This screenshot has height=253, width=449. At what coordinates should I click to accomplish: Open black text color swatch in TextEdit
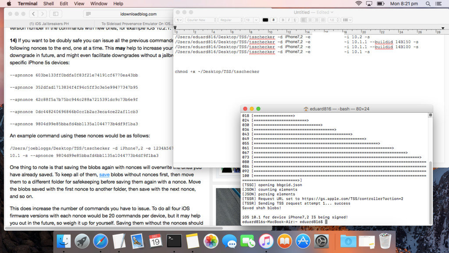pos(265,20)
